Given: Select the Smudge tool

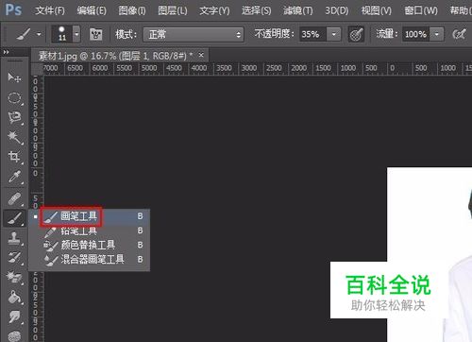Looking at the screenshot, I should click(14, 316).
